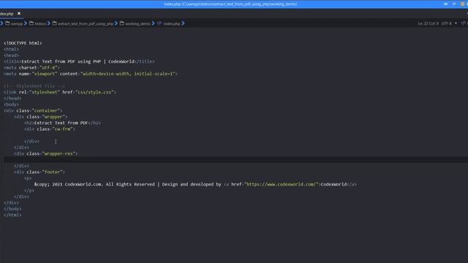The width and height of the screenshot is (468, 263).
Task: Open extract_text_from_pdf_using_php breadcrumb folder
Action: pos(83,23)
